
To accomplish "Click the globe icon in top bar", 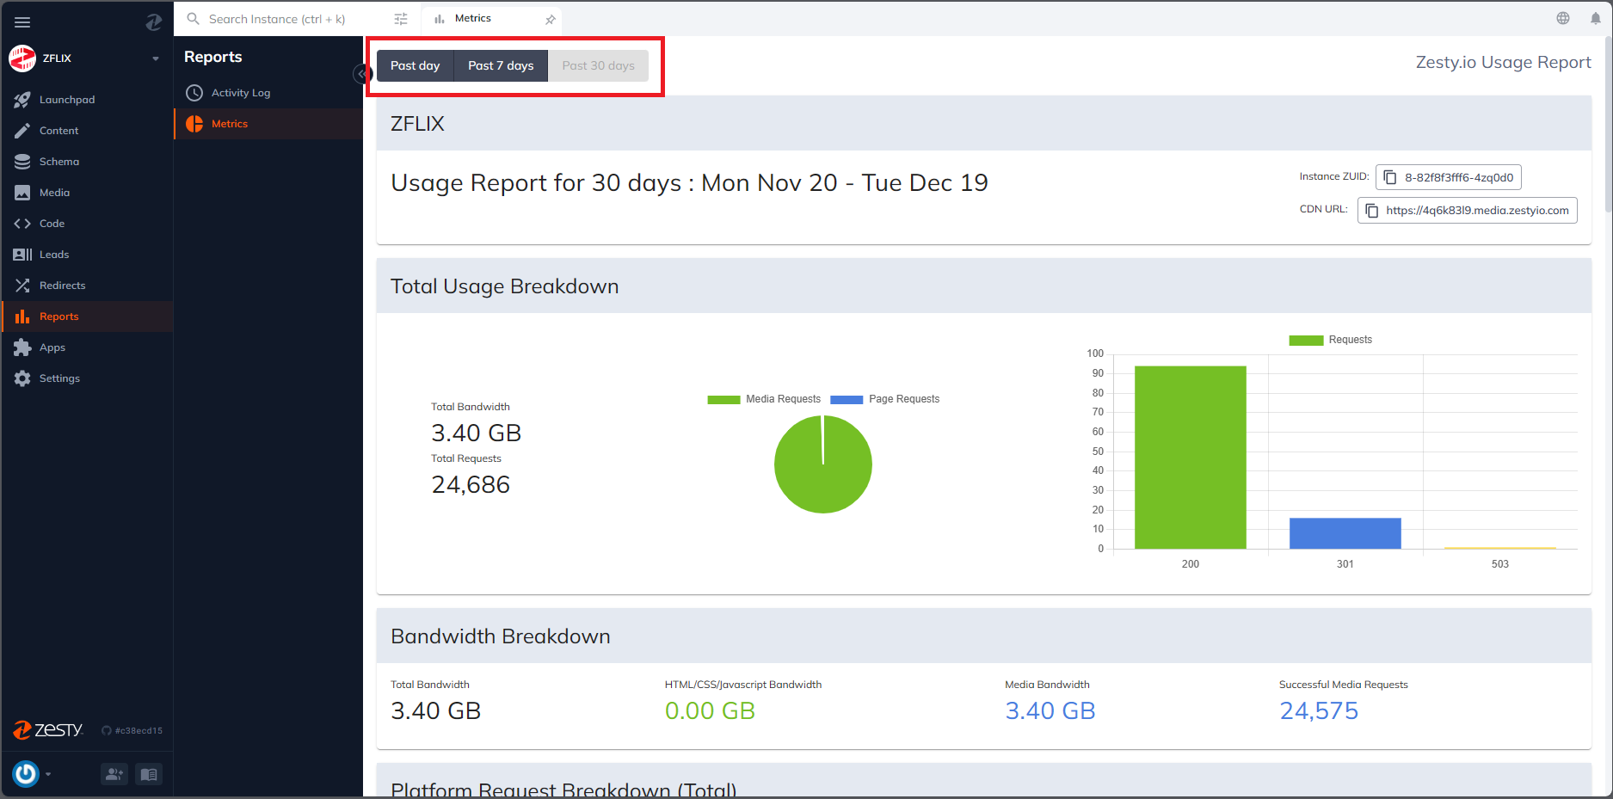I will (1563, 18).
